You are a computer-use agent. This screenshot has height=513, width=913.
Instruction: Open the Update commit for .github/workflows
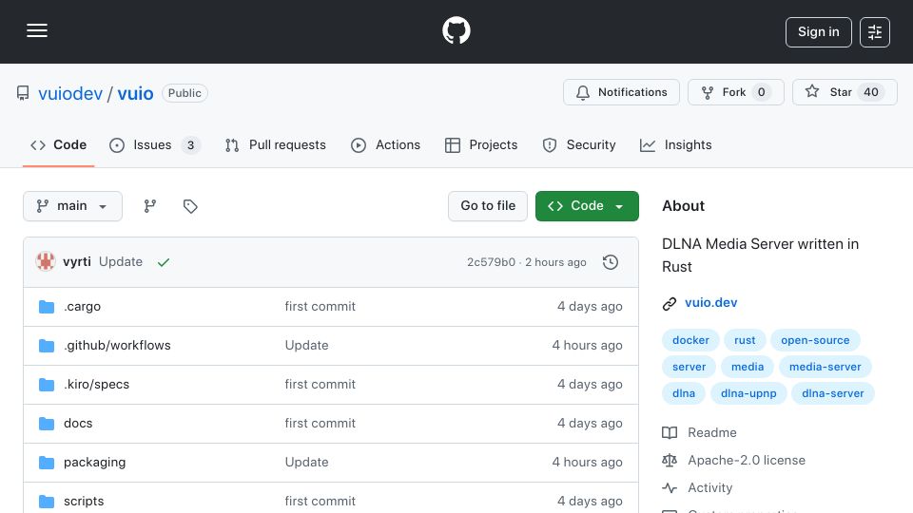pos(306,346)
